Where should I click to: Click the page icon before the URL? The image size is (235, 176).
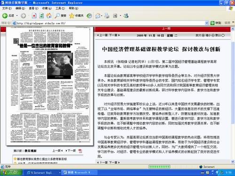point(15,23)
